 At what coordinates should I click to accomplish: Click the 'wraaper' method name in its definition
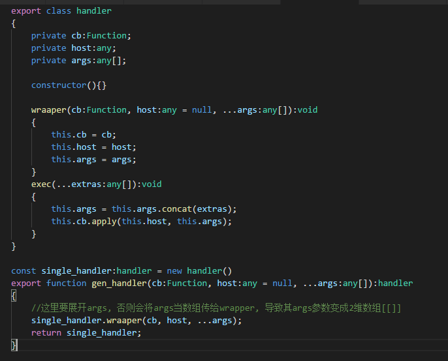point(48,110)
